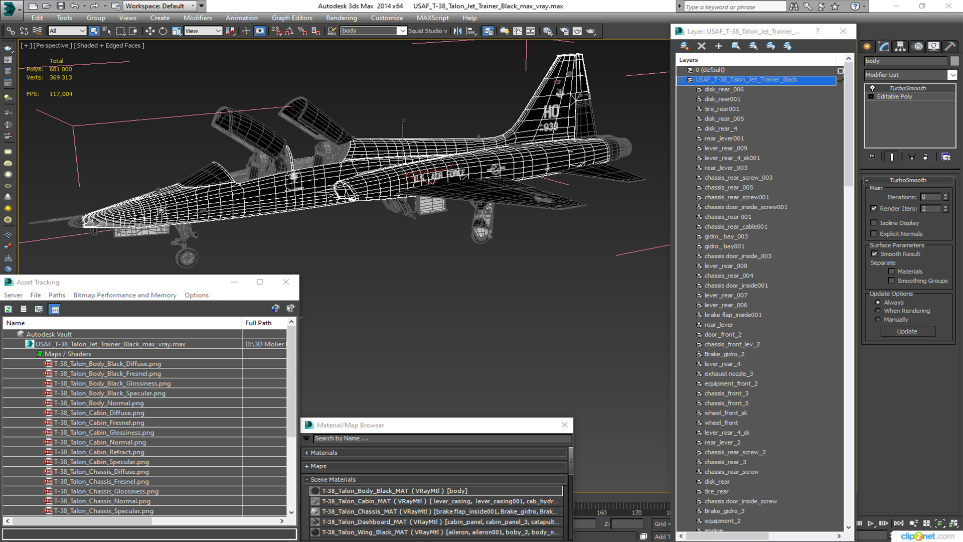Select Manually update option
This screenshot has height=542, width=963.
pyautogui.click(x=878, y=320)
